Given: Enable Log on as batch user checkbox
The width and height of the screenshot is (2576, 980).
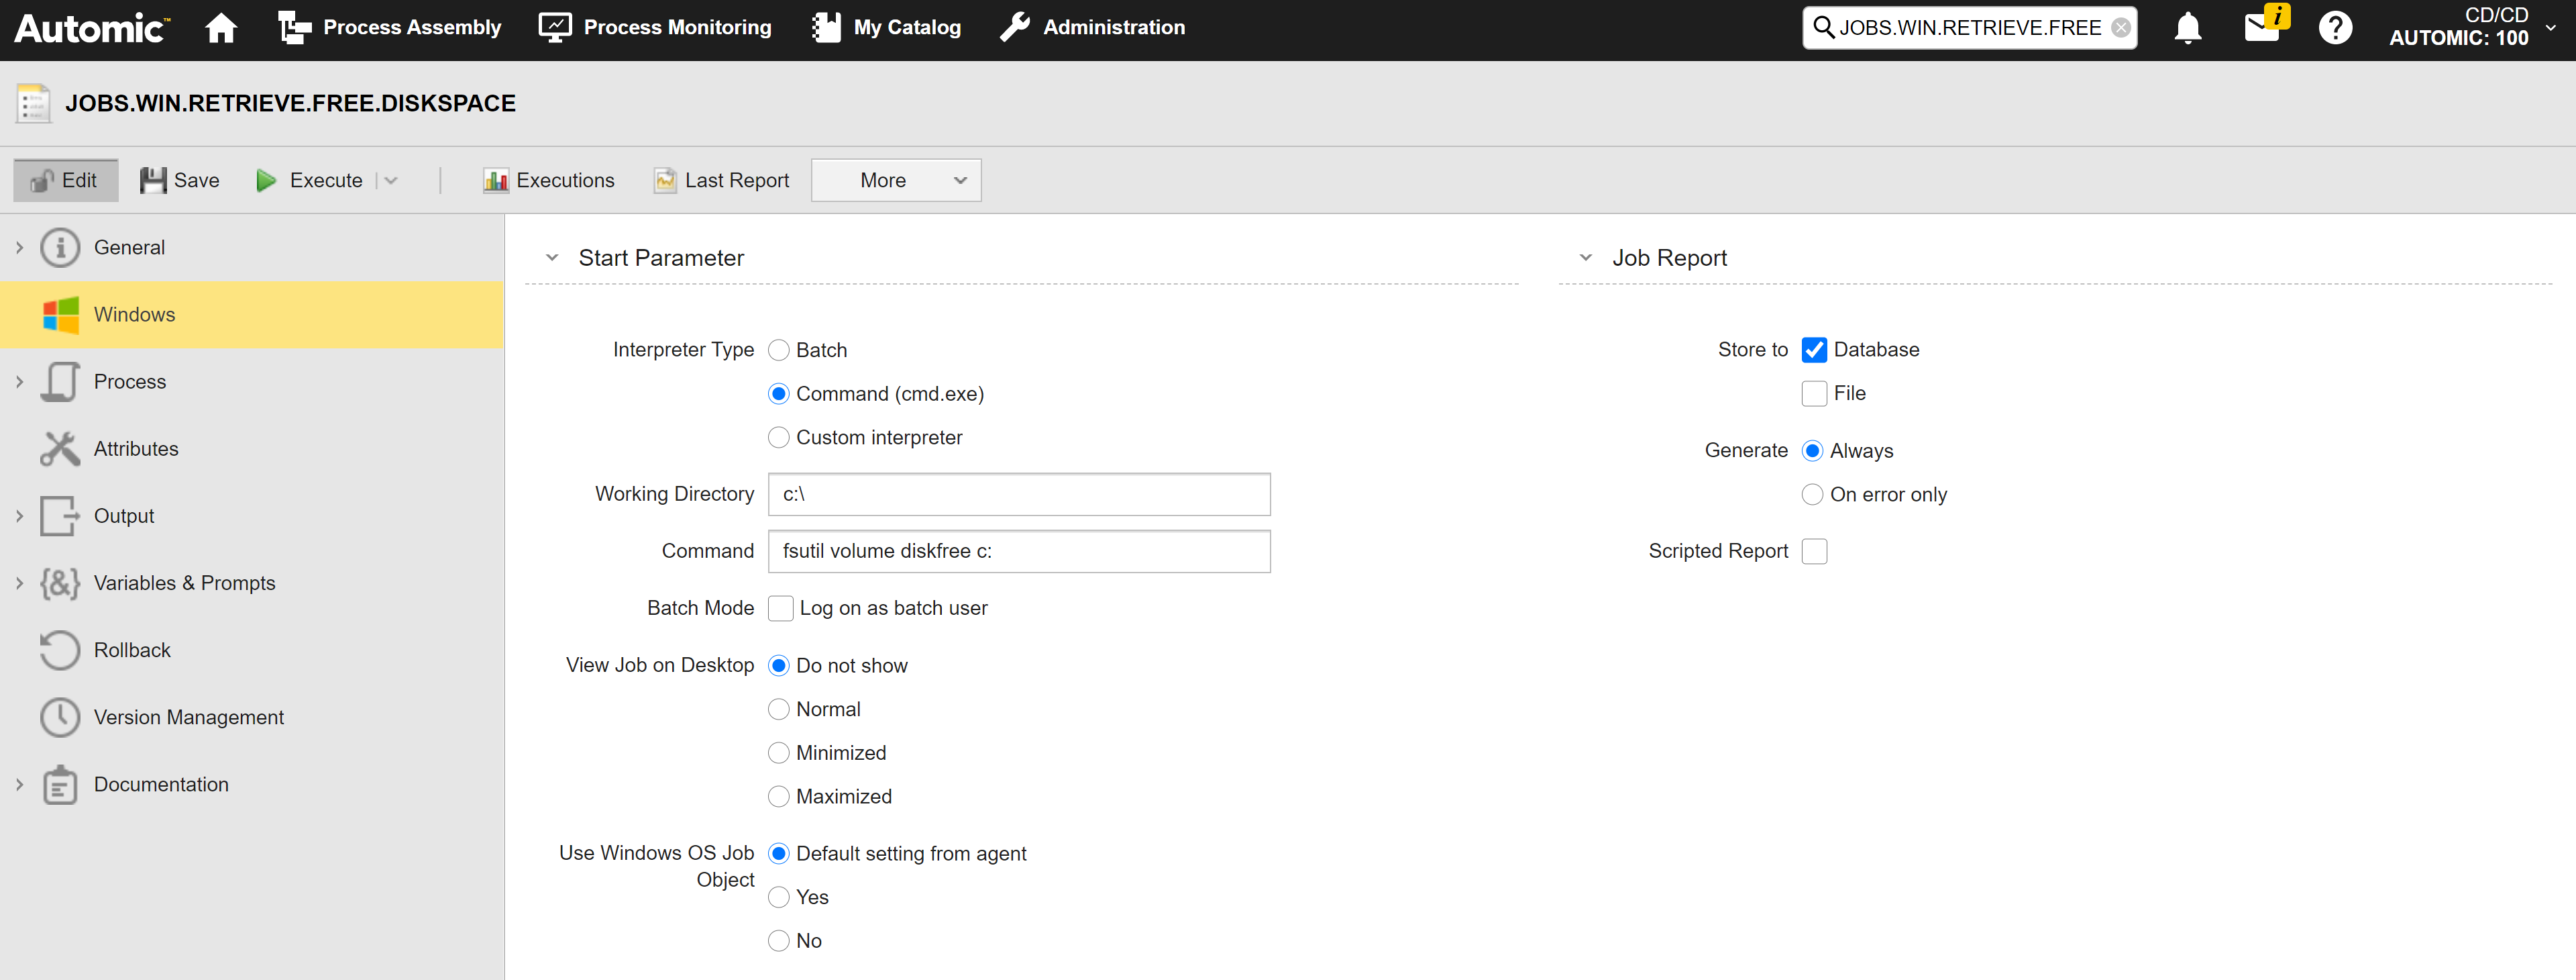Looking at the screenshot, I should coord(780,609).
